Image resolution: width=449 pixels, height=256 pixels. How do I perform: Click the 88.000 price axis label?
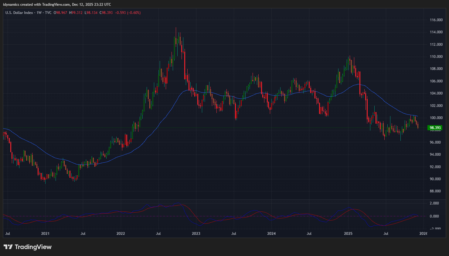(x=436, y=191)
